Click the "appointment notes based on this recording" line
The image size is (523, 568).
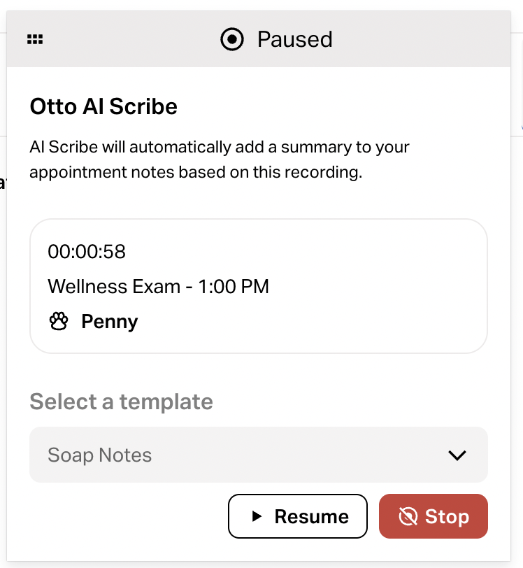[196, 173]
